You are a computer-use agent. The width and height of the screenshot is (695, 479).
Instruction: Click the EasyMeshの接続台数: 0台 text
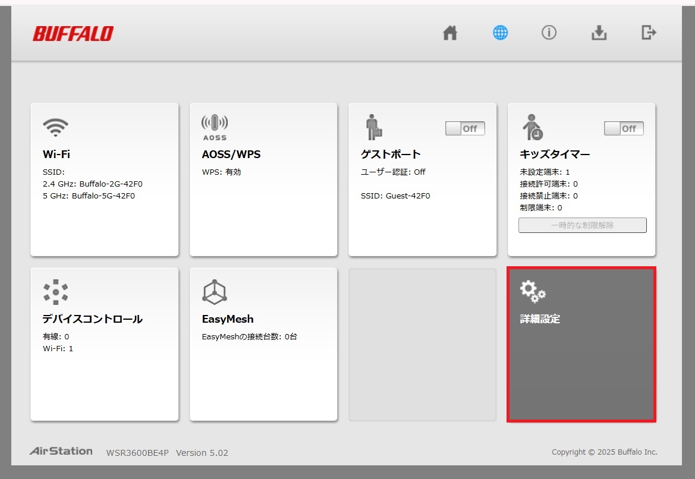point(249,337)
